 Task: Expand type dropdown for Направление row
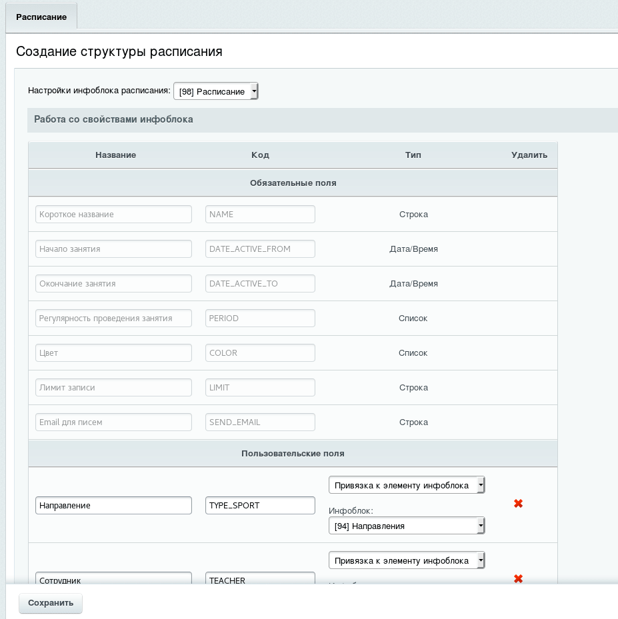[407, 485]
